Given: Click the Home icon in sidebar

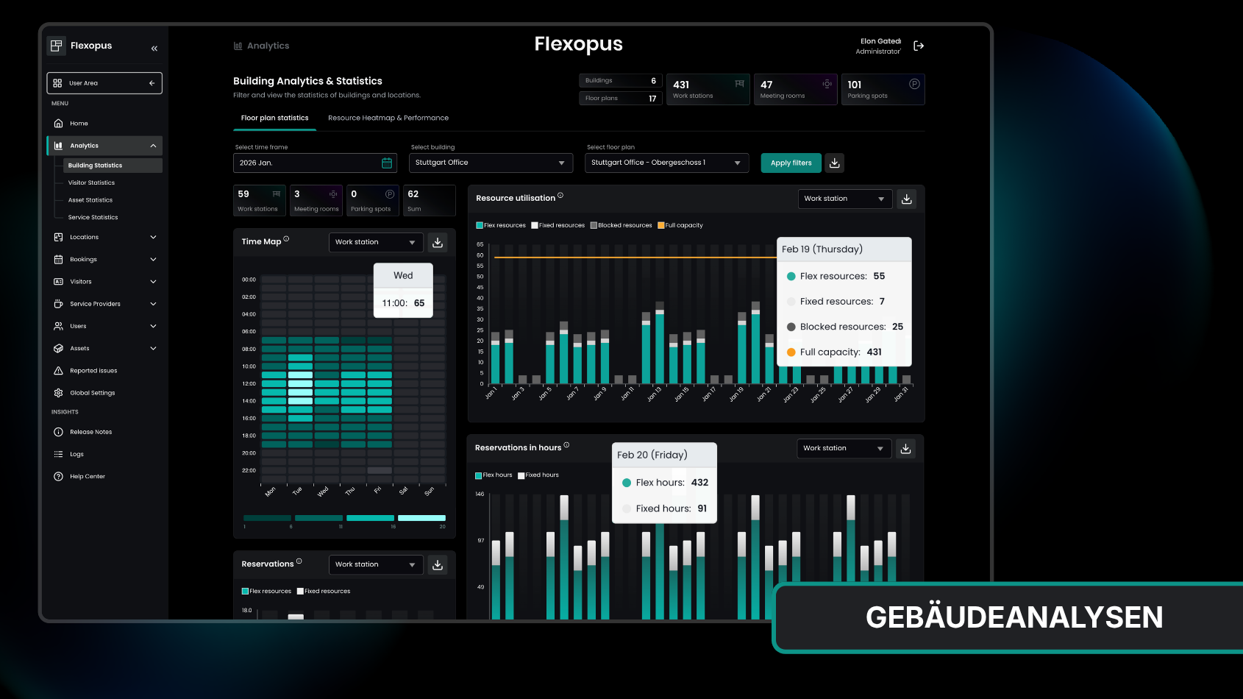Looking at the screenshot, I should pos(58,124).
